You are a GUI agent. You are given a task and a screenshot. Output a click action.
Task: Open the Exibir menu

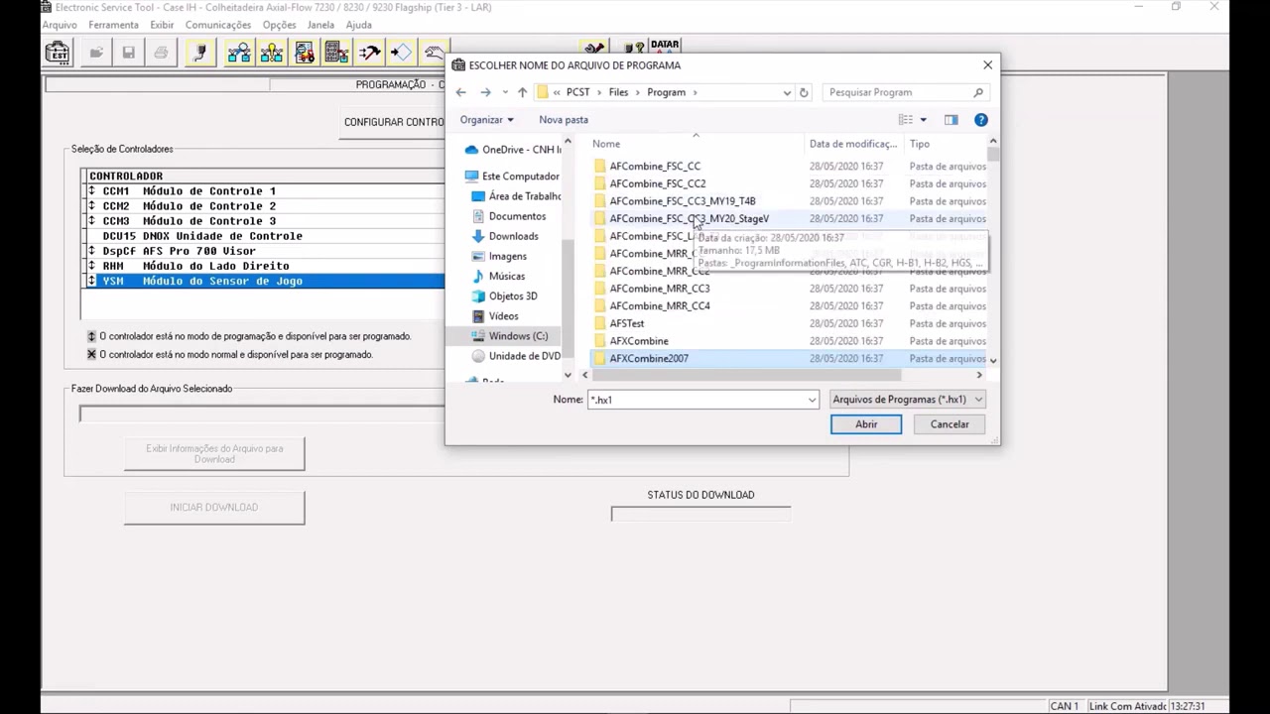pos(162,25)
